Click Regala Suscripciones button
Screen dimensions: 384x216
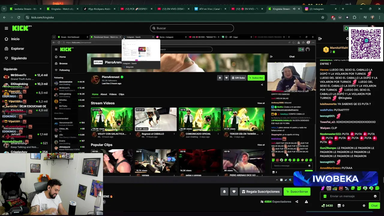point(261,192)
